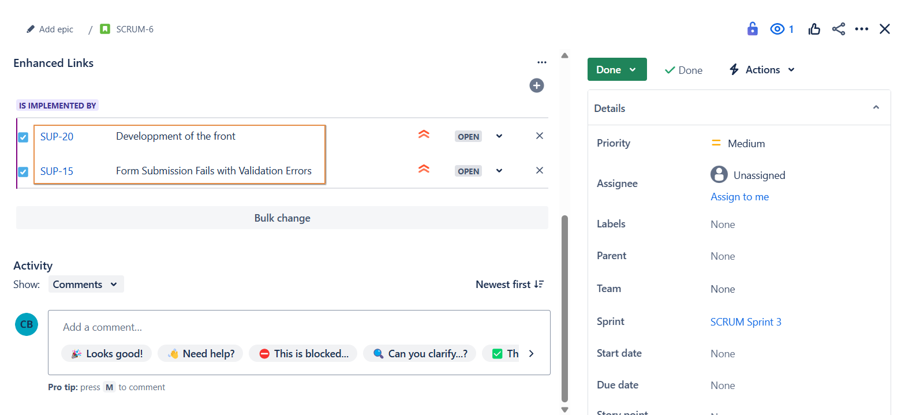
Task: Open the Done status dropdown
Action: click(x=616, y=69)
